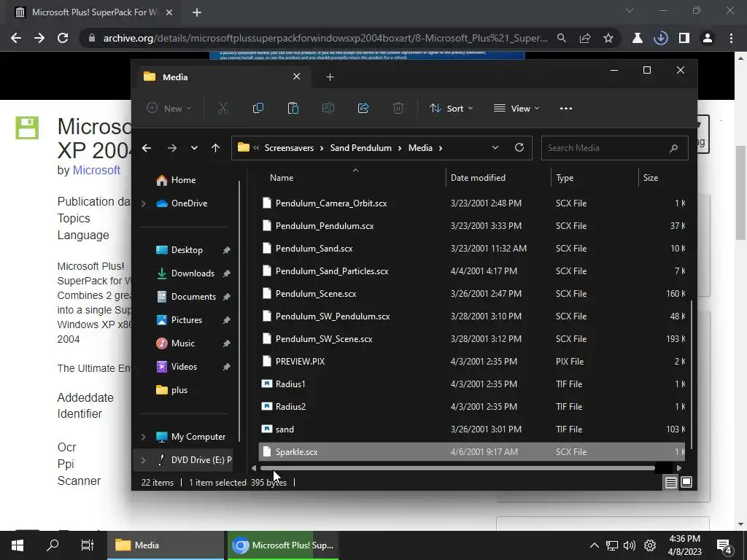Go forward in File Explorer navigation
747x560 pixels.
(172, 148)
